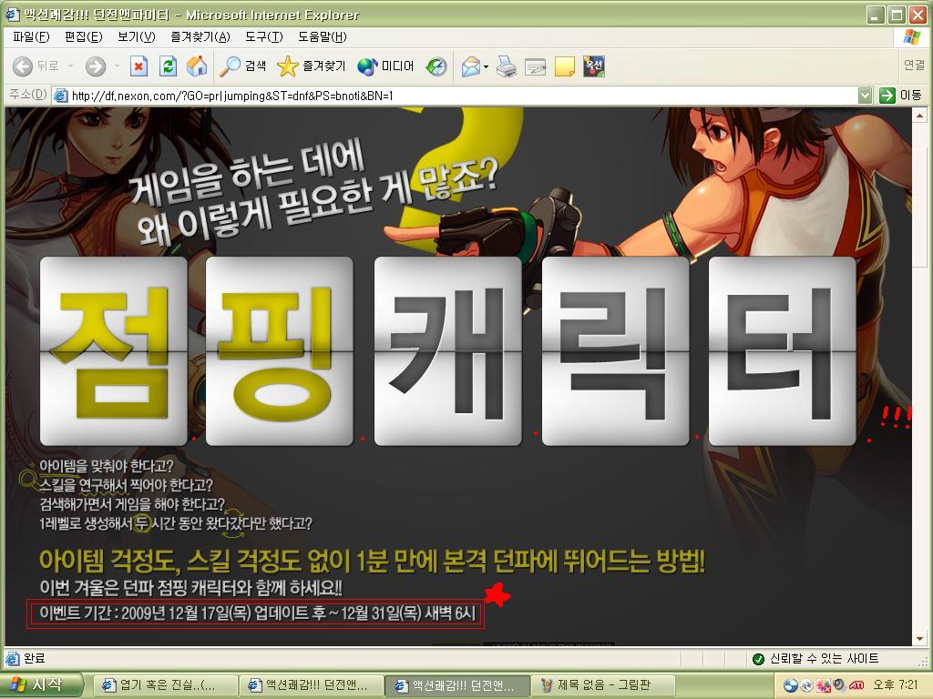The image size is (933, 699).
Task: Print the page with printer icon
Action: 507,66
